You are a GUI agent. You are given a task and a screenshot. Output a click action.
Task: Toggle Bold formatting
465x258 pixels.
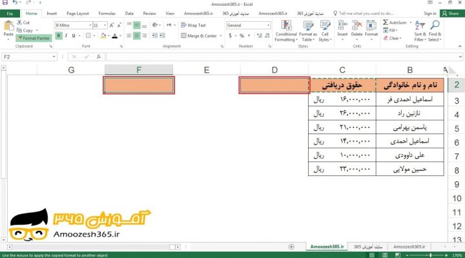(x=59, y=35)
